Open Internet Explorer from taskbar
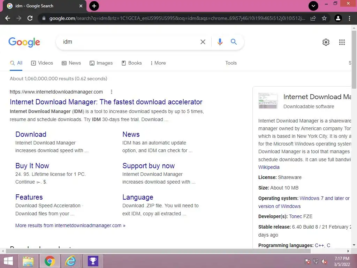 click(70, 261)
